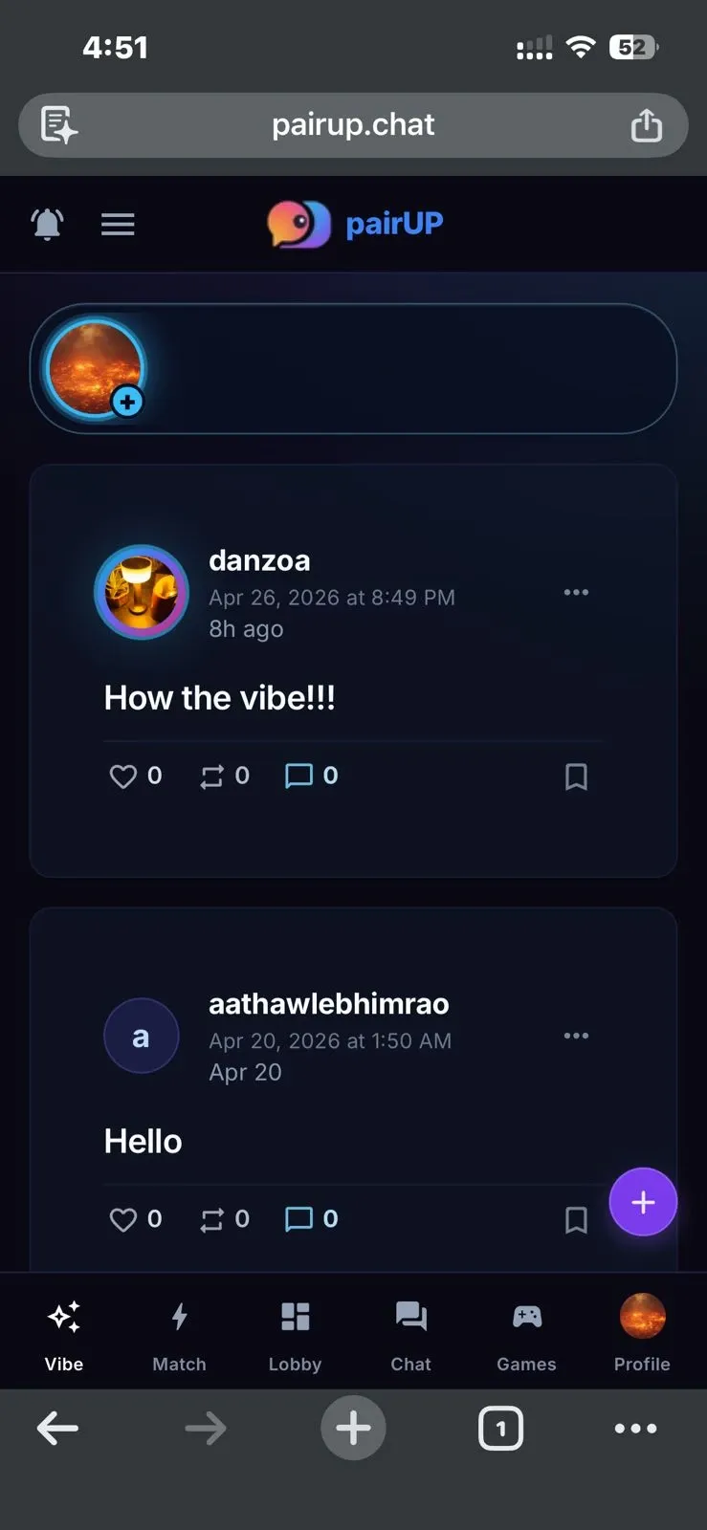Open the Games tab
Viewport: 707px width, 1530px height.
point(526,1334)
